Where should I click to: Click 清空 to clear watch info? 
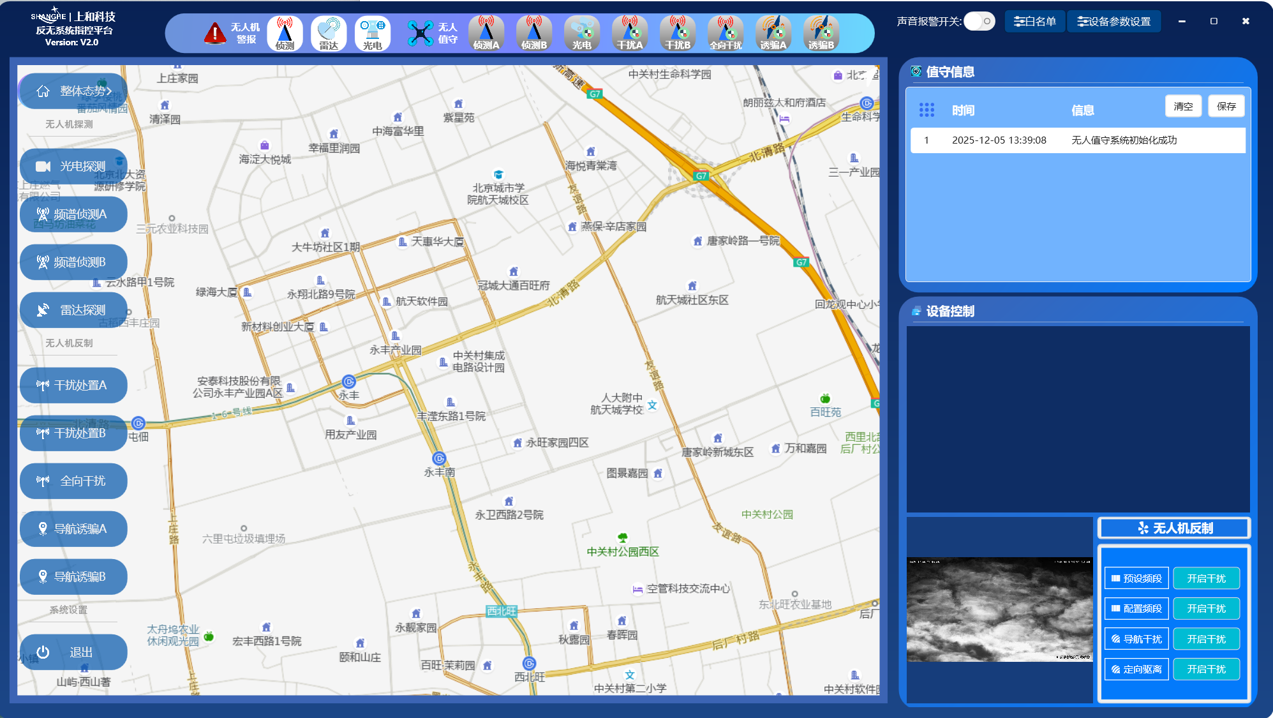click(x=1183, y=107)
